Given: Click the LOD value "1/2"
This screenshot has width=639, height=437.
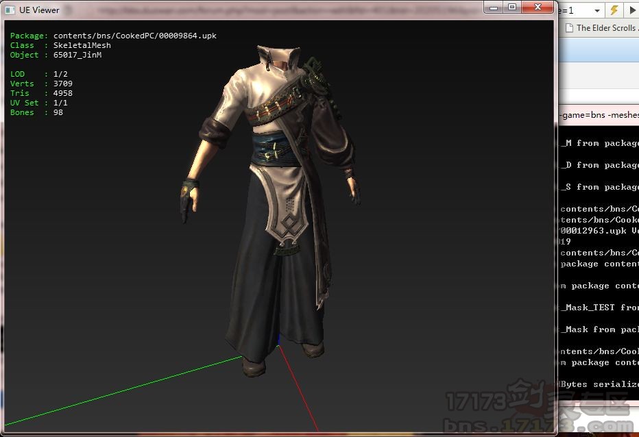Looking at the screenshot, I should (x=60, y=74).
